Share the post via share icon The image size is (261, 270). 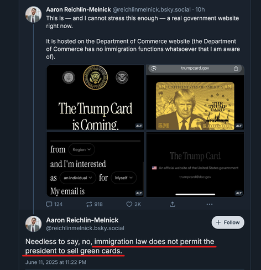173,204
